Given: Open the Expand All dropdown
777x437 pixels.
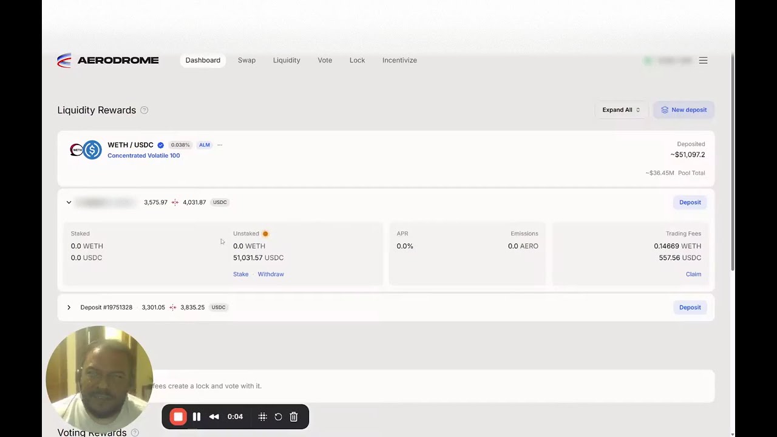Looking at the screenshot, I should point(621,110).
